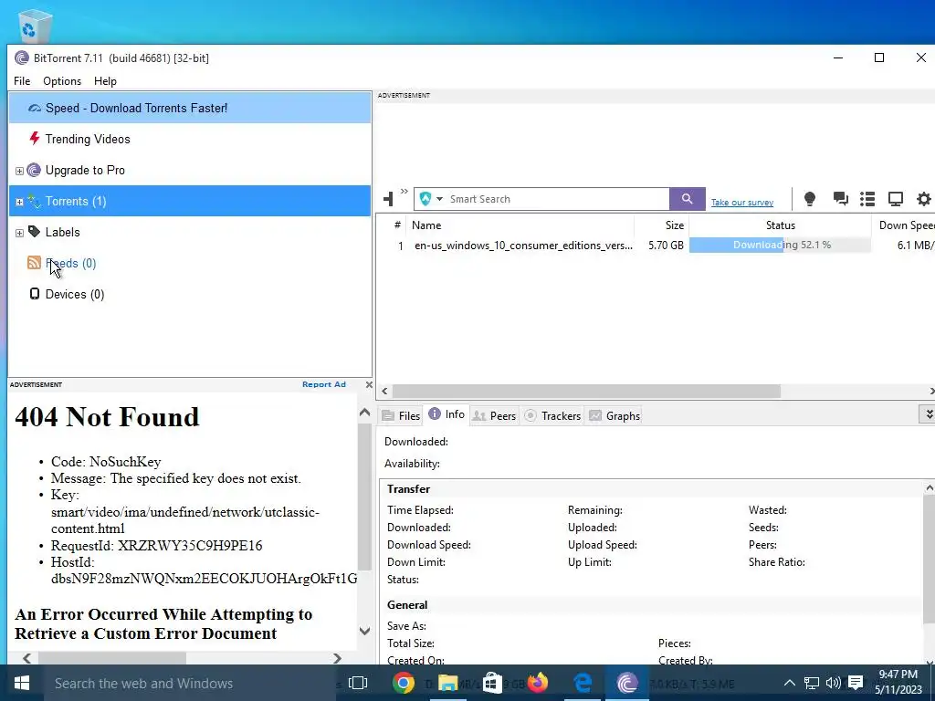Click the Report Ad link
935x701 pixels.
324,384
